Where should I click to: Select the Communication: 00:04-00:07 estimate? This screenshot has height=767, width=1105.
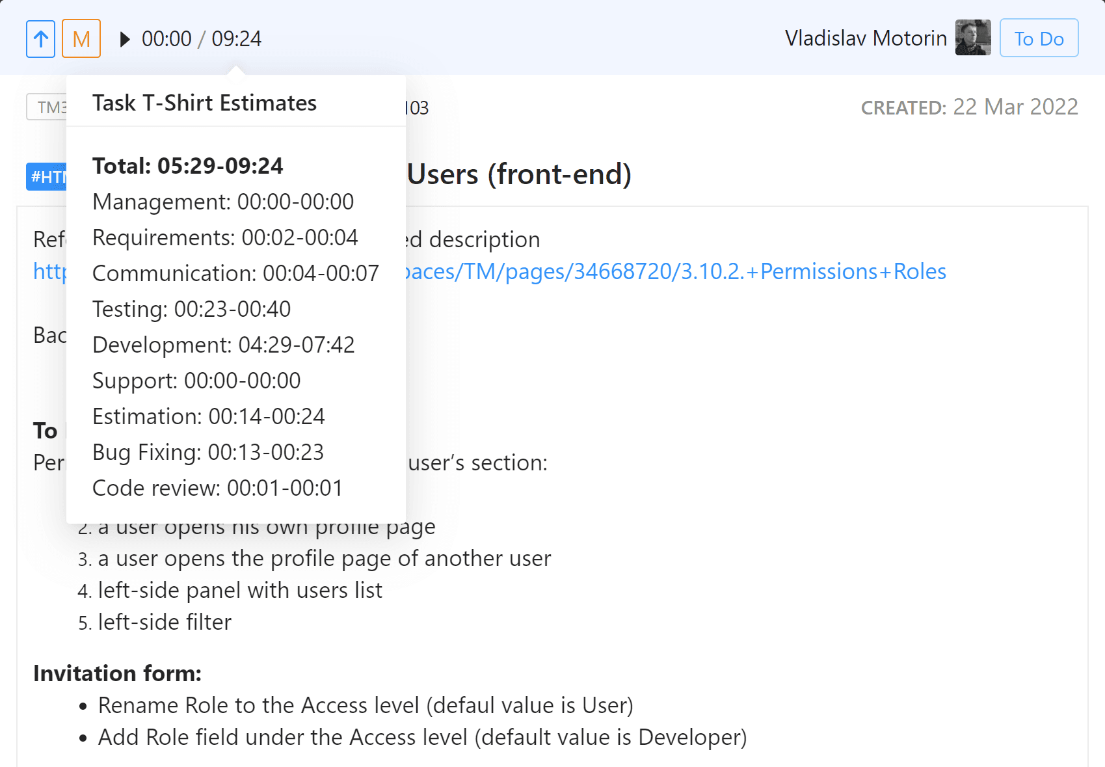click(235, 273)
